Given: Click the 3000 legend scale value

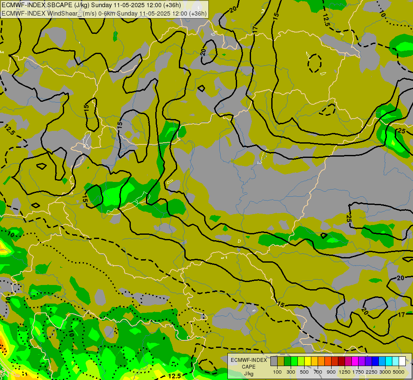Looking at the screenshot, I should [x=385, y=372].
